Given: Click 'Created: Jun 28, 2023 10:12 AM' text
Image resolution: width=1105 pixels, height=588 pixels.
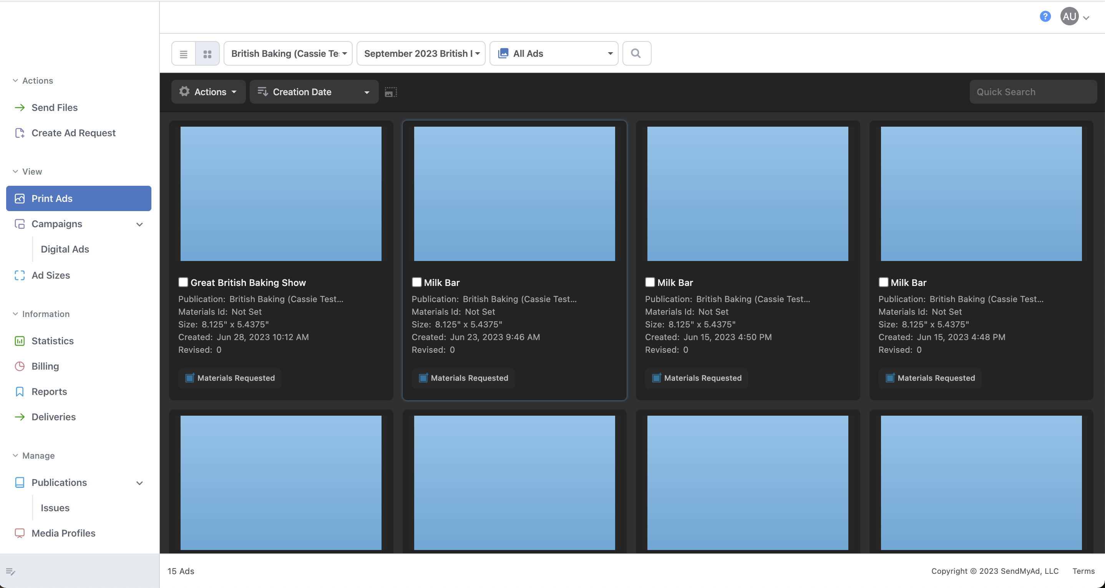Looking at the screenshot, I should click(244, 337).
